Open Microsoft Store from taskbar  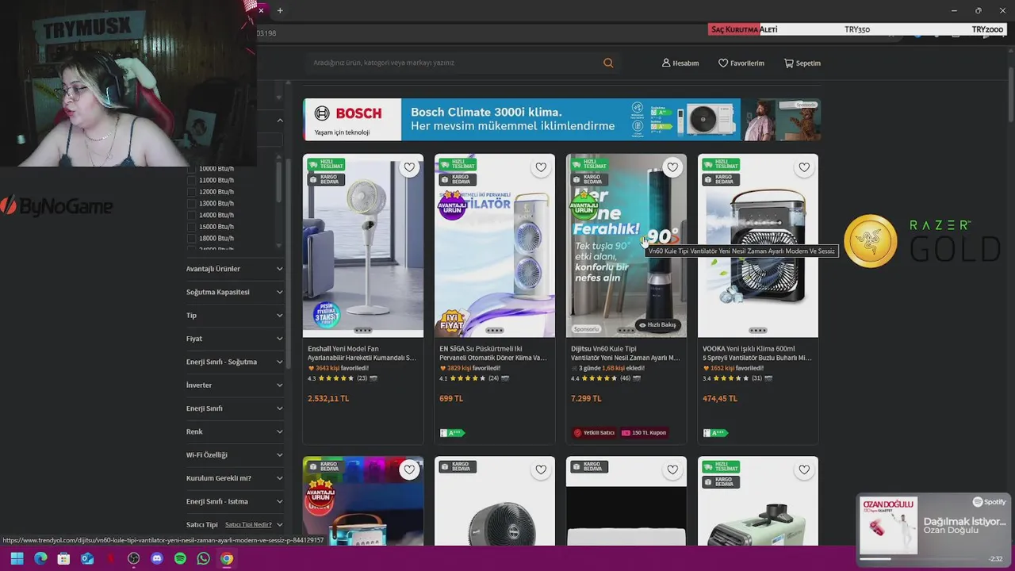click(x=63, y=558)
